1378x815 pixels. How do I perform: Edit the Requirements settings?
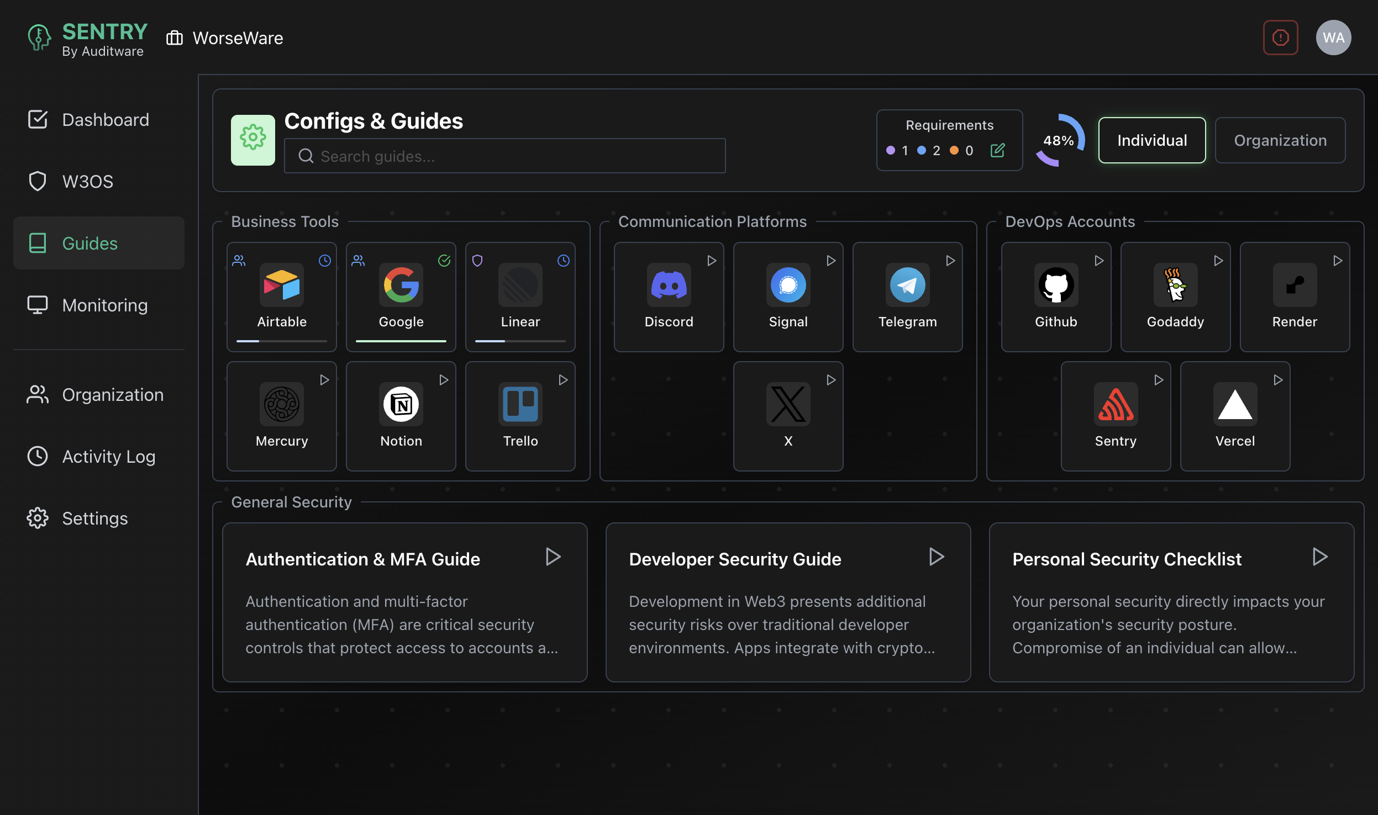[x=998, y=150]
